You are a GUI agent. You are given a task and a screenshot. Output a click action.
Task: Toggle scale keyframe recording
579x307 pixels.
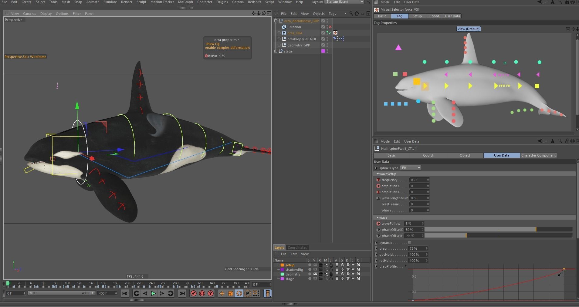[x=231, y=293]
